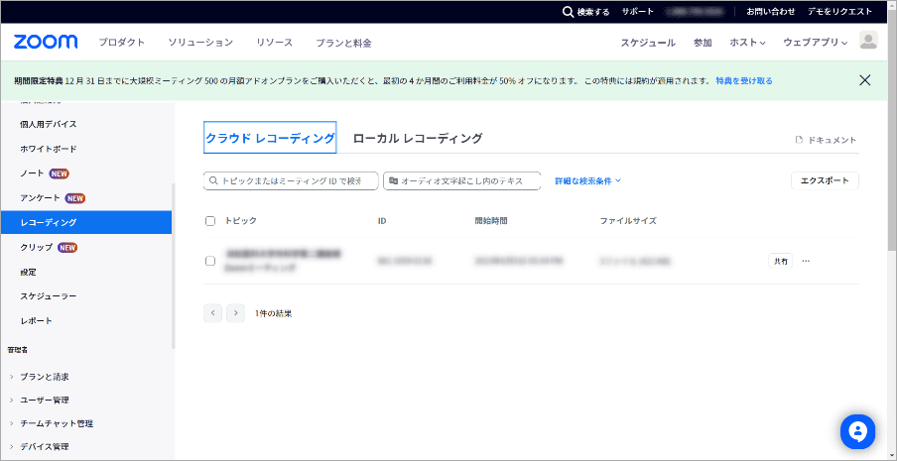Click the Zoom logo

click(46, 42)
